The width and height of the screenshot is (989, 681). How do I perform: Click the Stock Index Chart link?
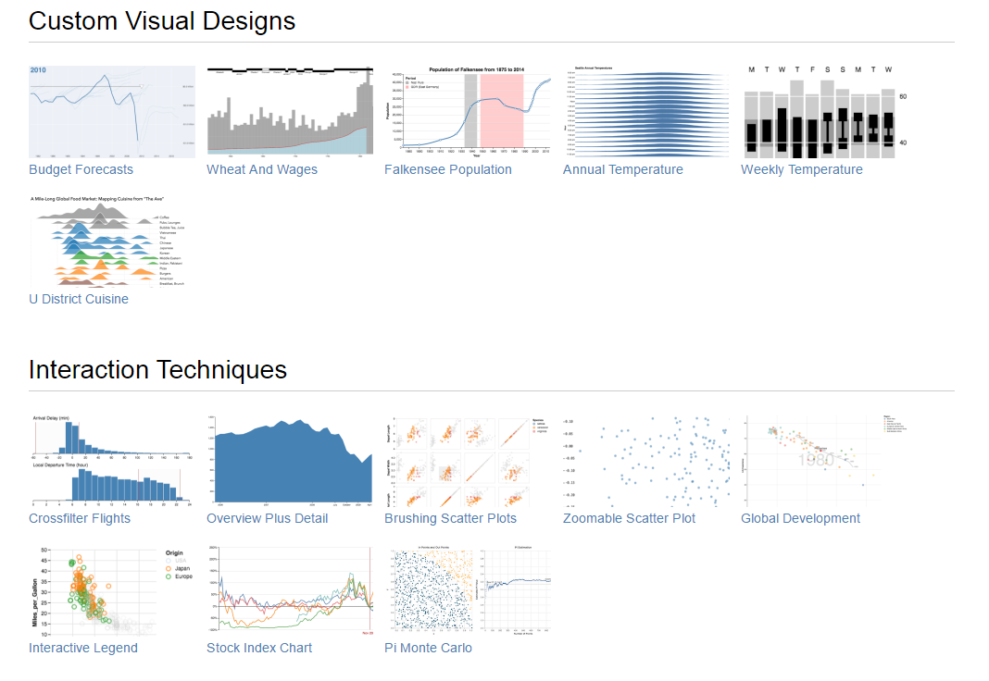pos(259,648)
